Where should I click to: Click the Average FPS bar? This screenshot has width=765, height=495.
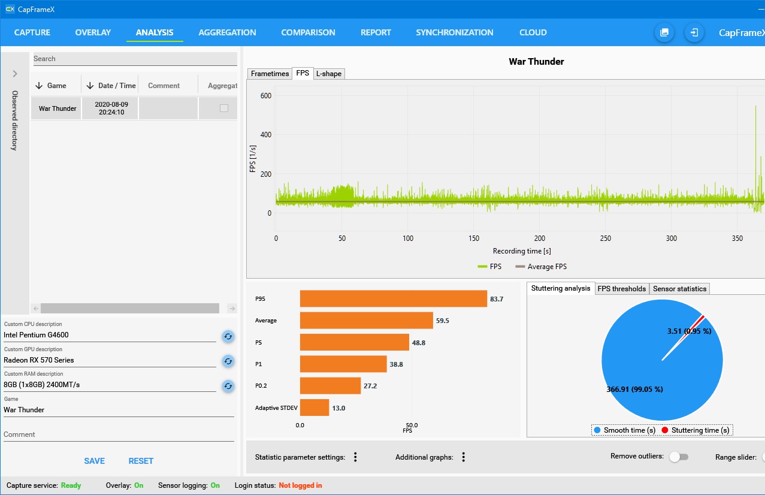(367, 320)
